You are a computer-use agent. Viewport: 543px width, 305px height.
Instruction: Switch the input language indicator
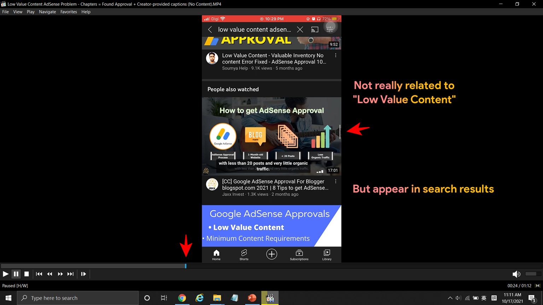click(484, 298)
